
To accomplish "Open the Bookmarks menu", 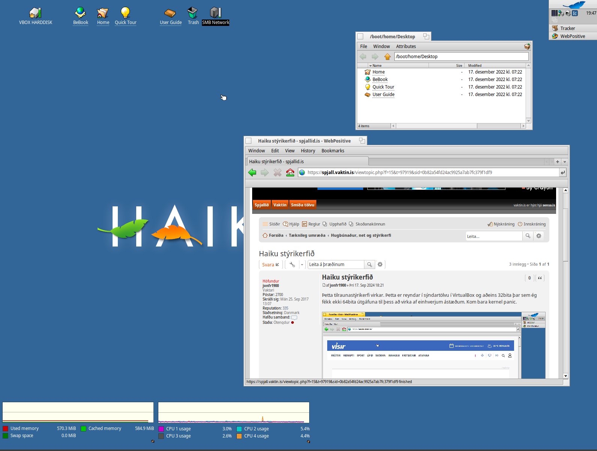I will [x=332, y=151].
